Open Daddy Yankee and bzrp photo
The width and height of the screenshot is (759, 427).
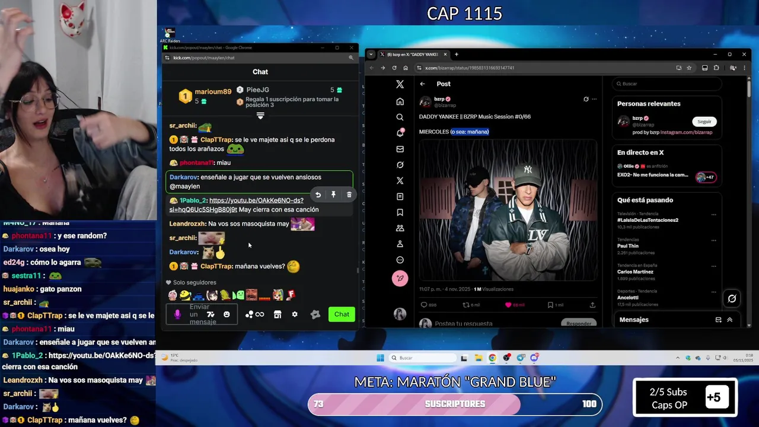point(508,210)
